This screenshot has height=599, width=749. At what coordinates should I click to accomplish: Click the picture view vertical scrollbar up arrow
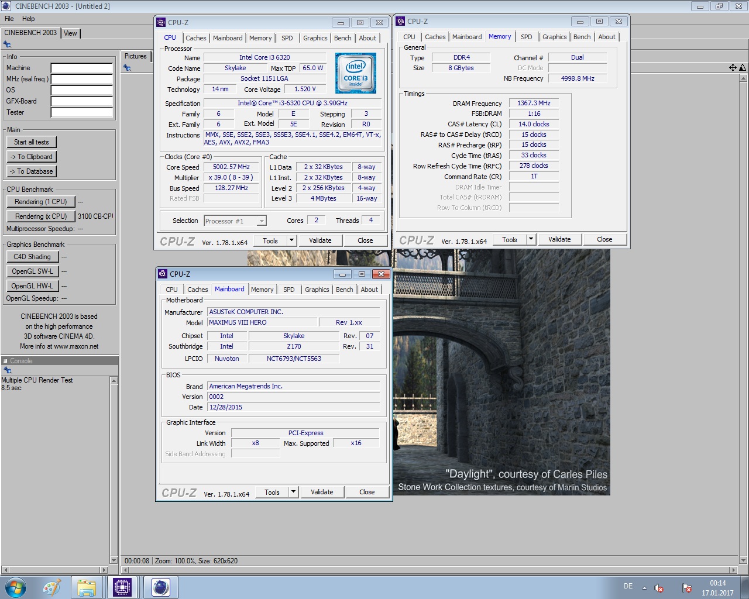click(743, 77)
